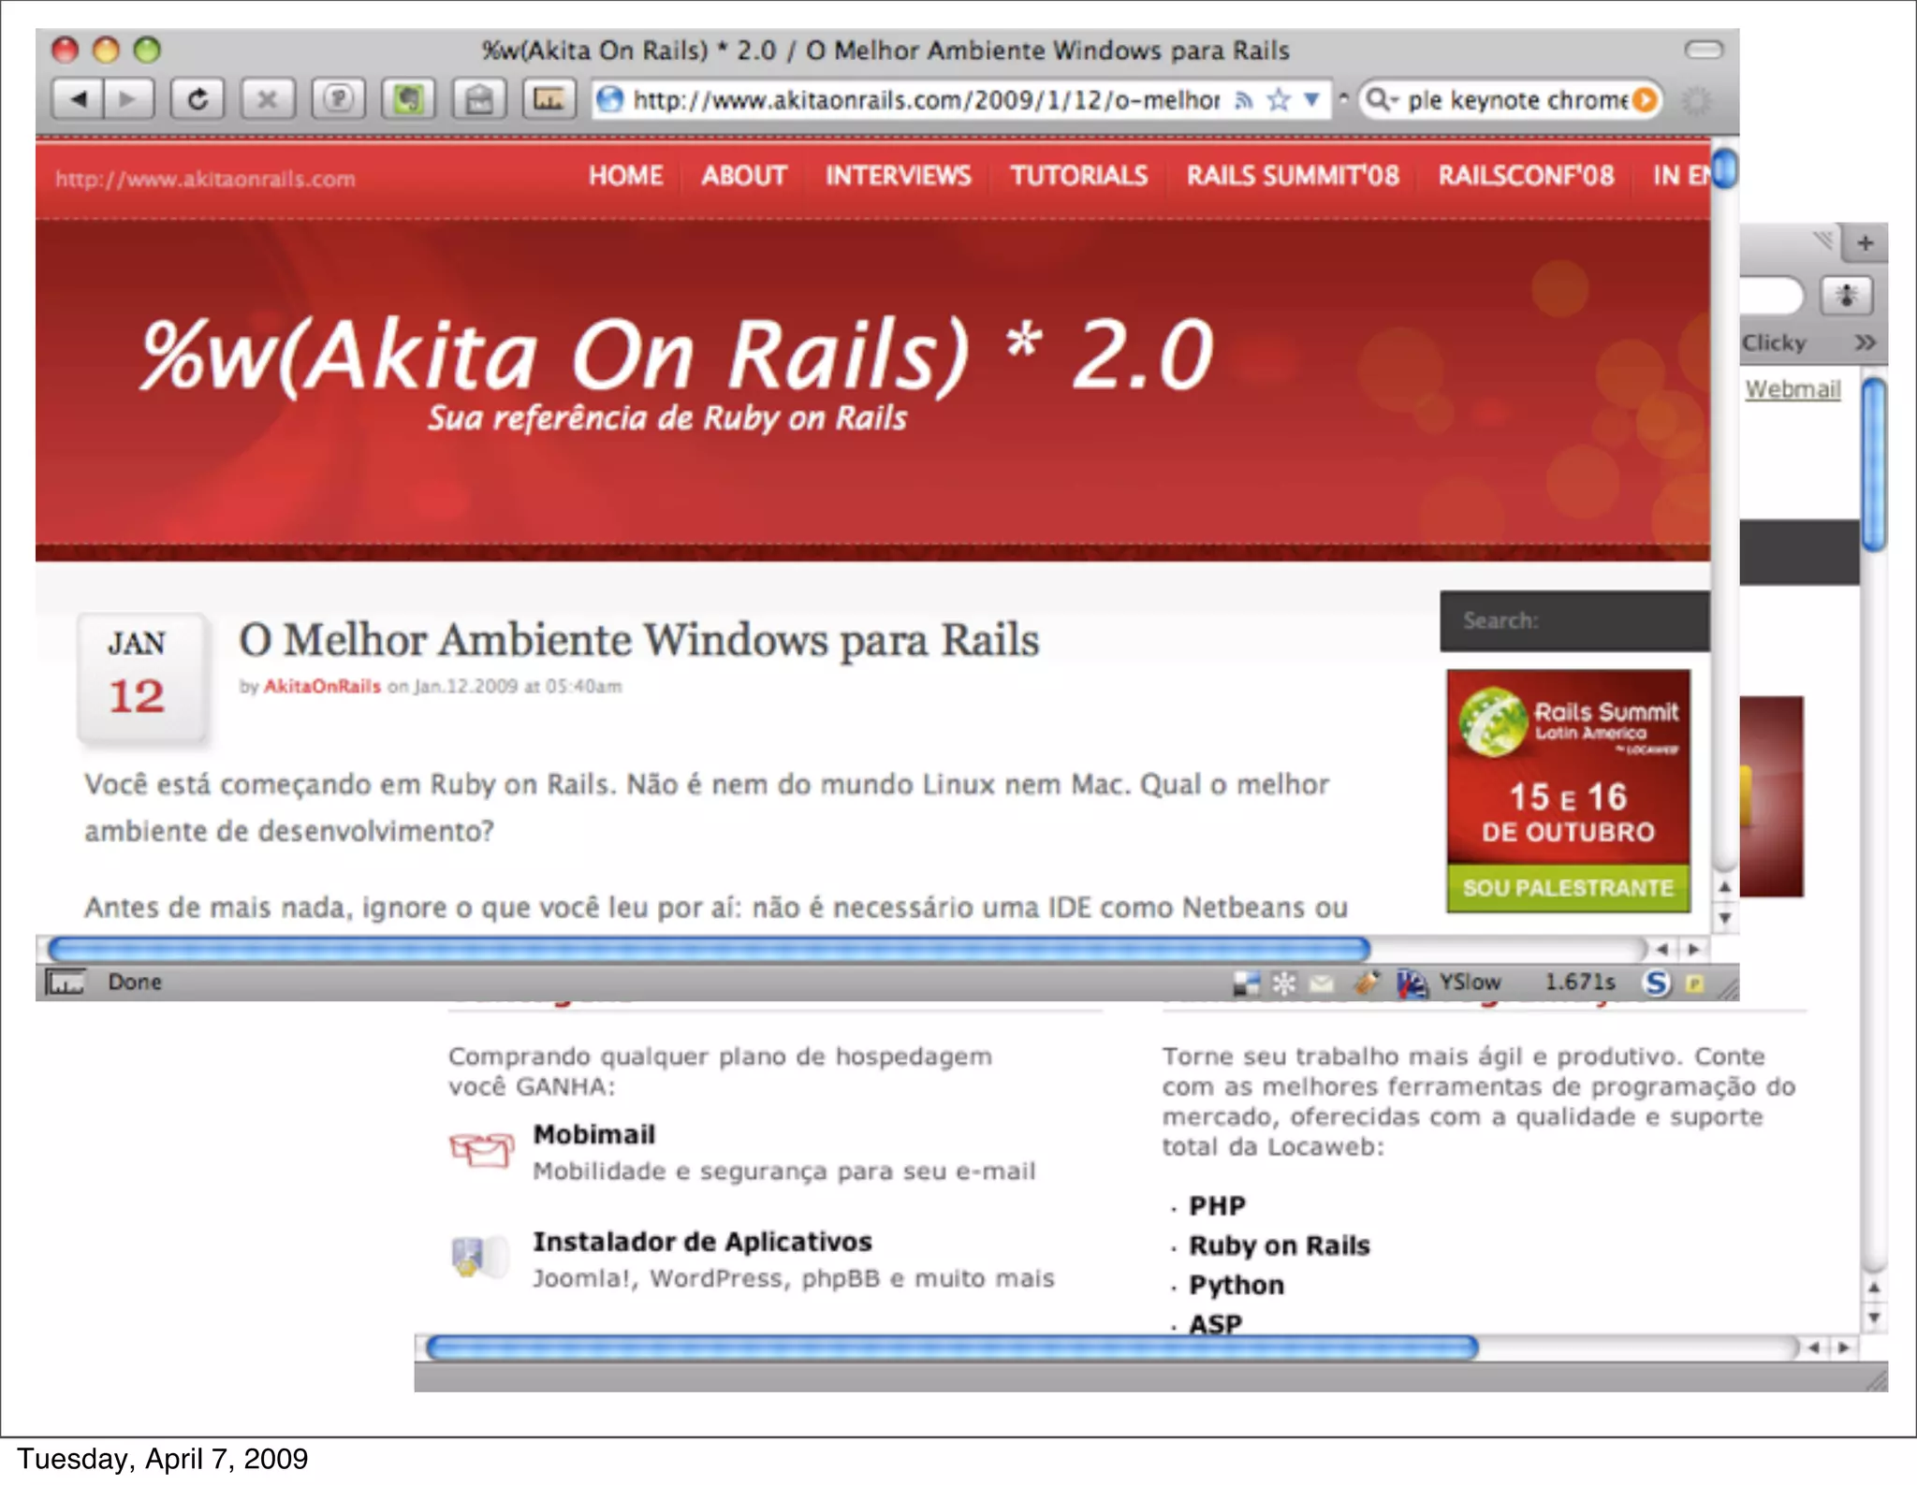The image size is (1917, 1485).
Task: Click the SOU PALESTRANTE green banner button
Action: (x=1568, y=888)
